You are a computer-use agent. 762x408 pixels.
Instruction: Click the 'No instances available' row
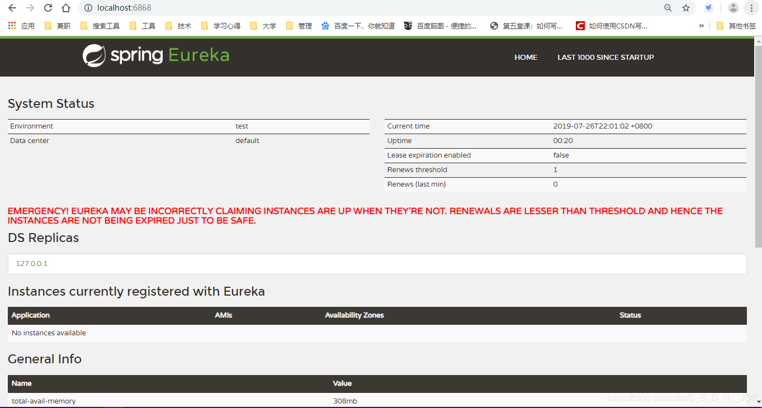tap(377, 333)
